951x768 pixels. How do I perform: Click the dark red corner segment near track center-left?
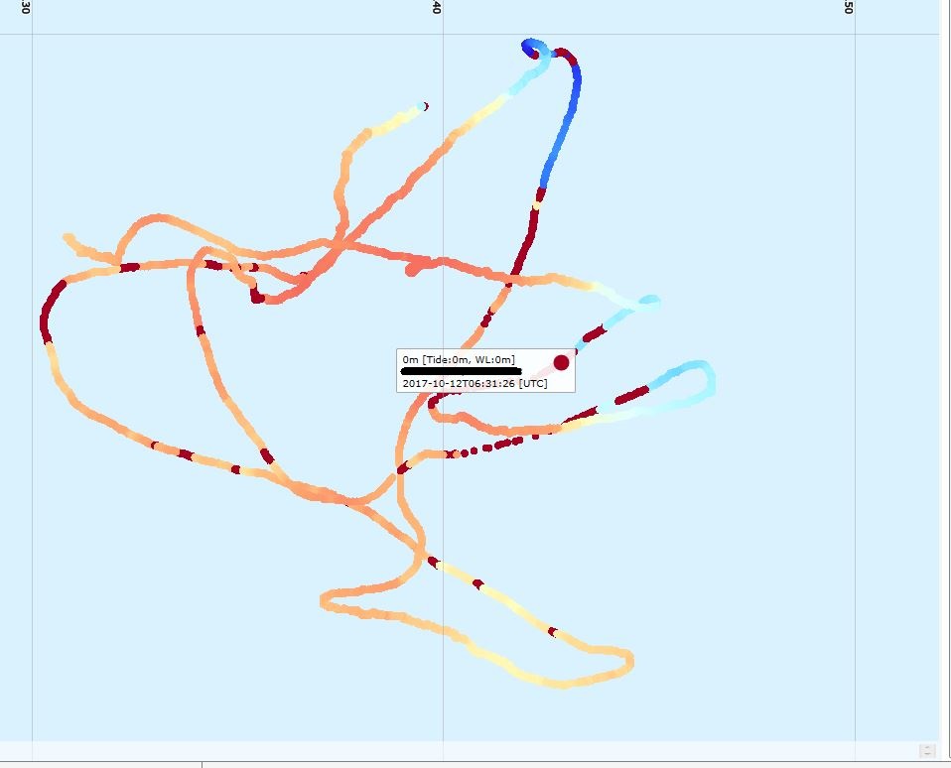256,295
